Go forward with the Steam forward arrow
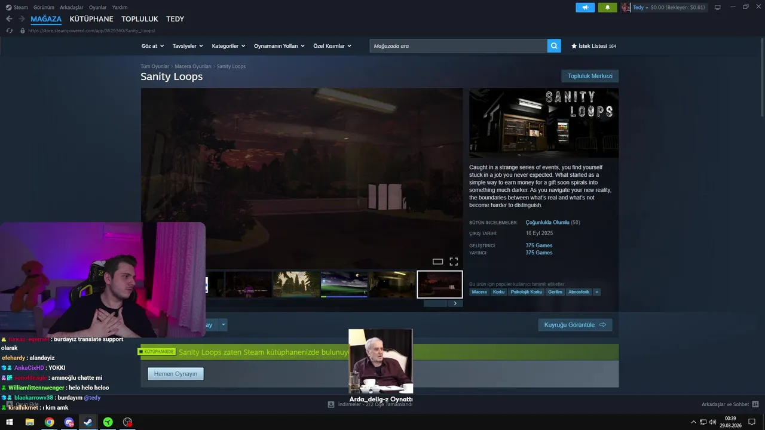The image size is (765, 430). click(22, 19)
